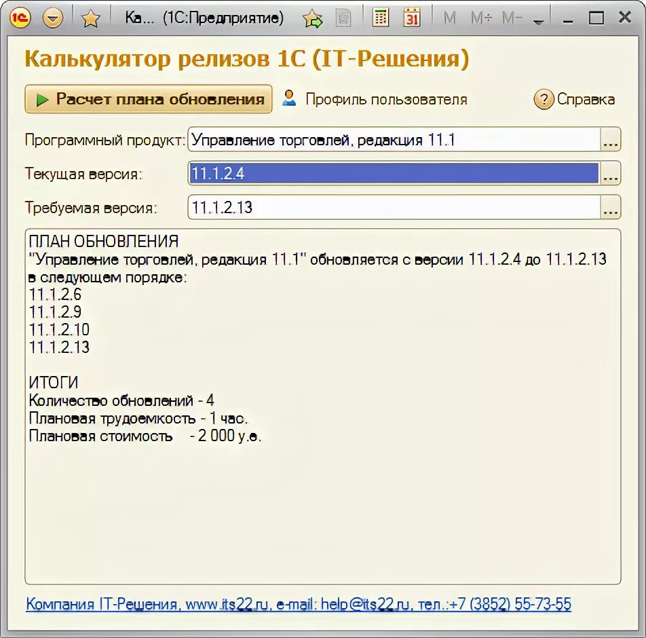This screenshot has width=646, height=638.
Task: Click the Плановая стоимость - 2 000 у.е. line
Action: click(145, 436)
